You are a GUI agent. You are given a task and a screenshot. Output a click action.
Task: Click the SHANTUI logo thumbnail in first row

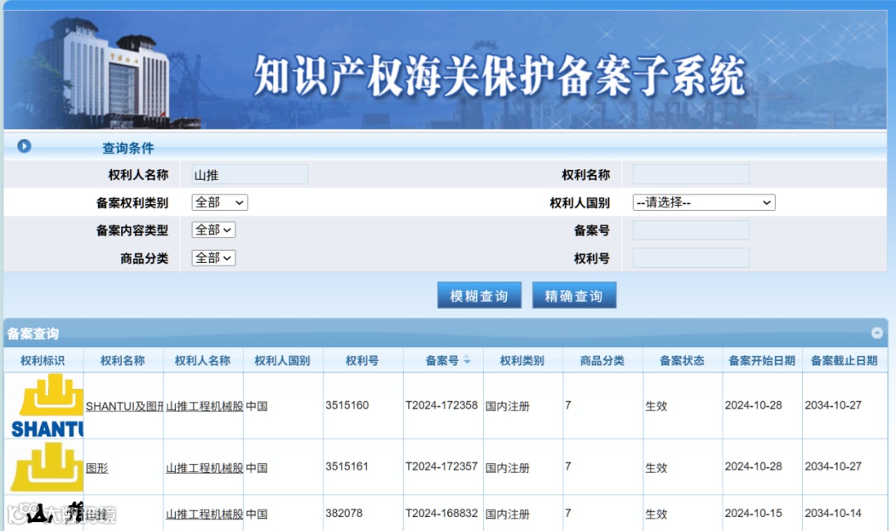47,406
